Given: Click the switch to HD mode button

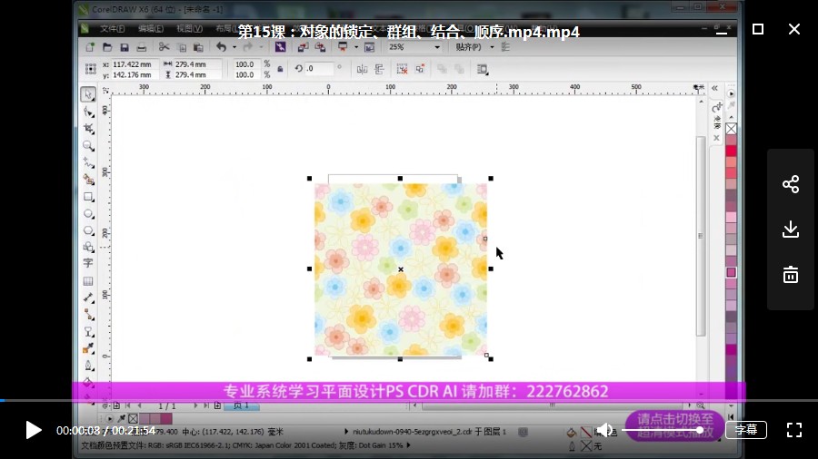Looking at the screenshot, I should pyautogui.click(x=673, y=425).
